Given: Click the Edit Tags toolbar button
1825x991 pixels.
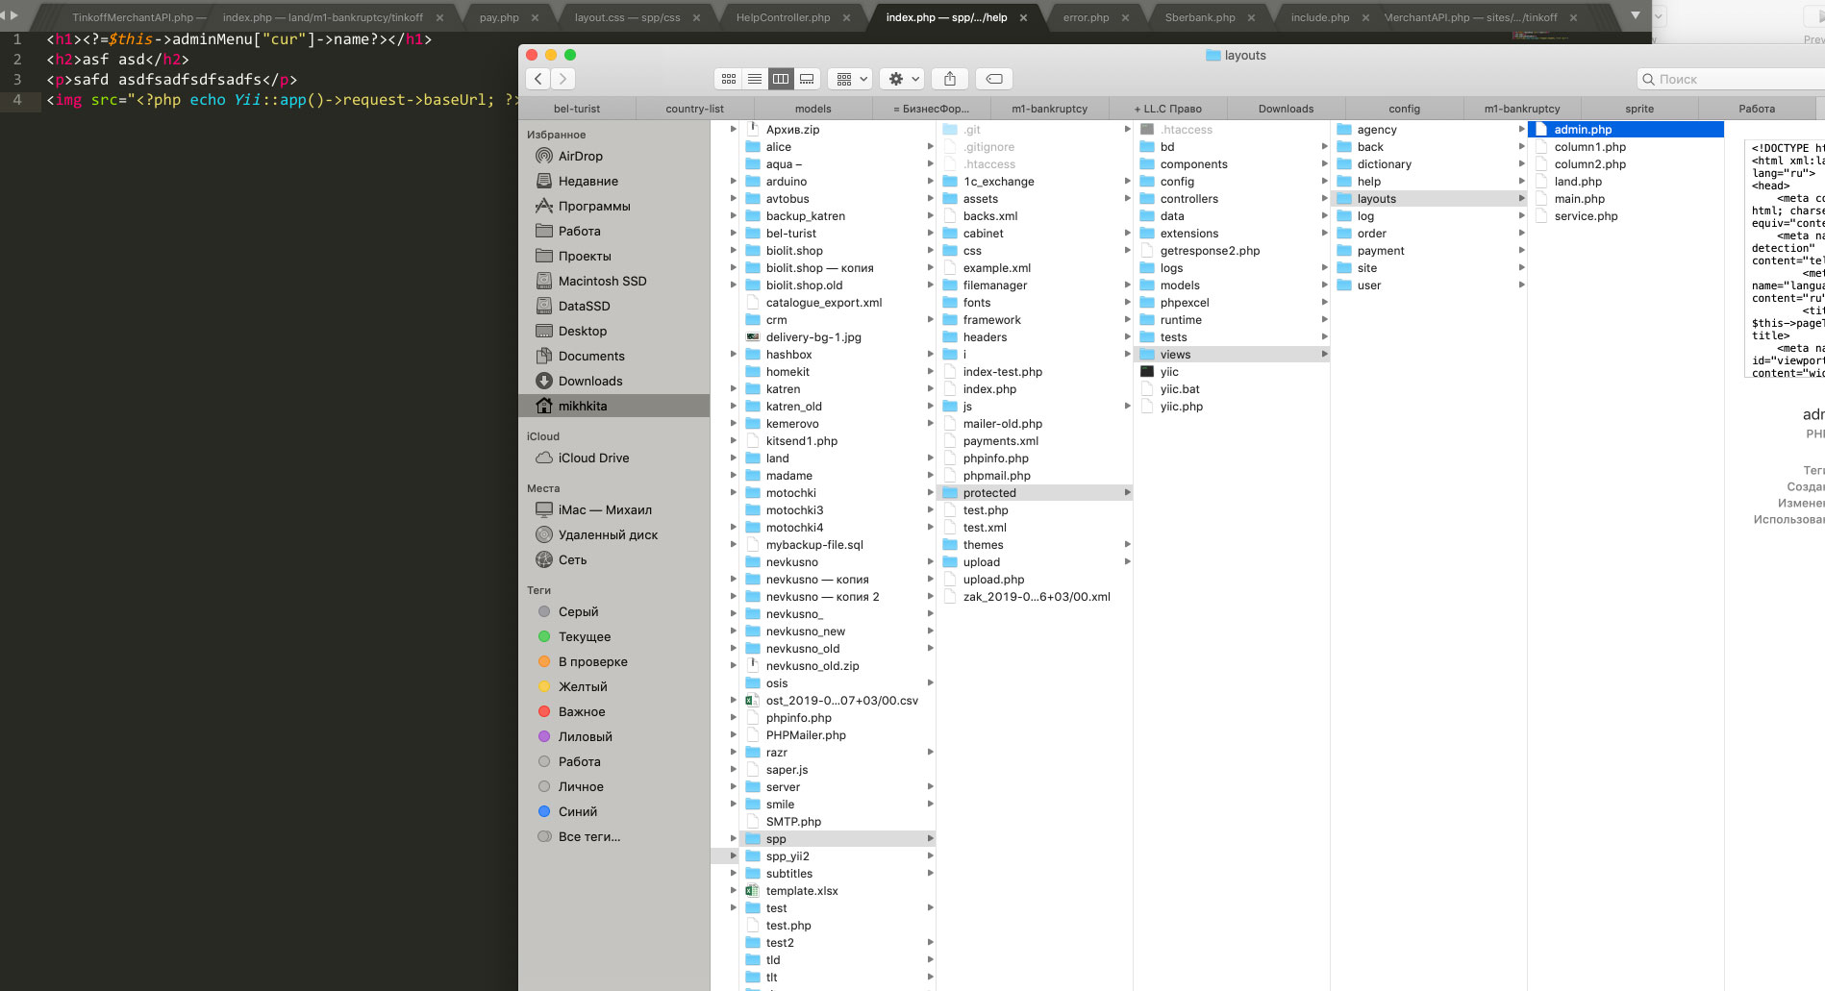Looking at the screenshot, I should click(x=995, y=79).
